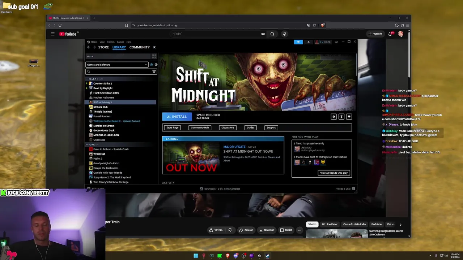The width and height of the screenshot is (463, 260).
Task: Toggle ready-to-play filter in Steam library
Action: (x=156, y=65)
